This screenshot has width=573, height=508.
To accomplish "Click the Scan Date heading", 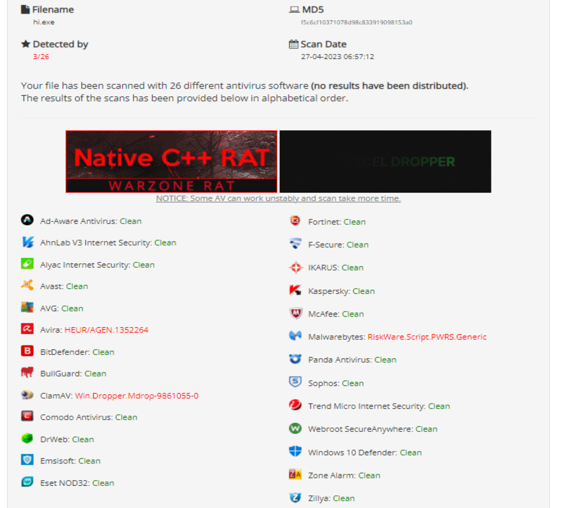I will 324,44.
